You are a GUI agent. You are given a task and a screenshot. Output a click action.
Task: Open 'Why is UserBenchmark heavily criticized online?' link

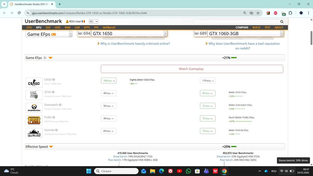tap(135, 44)
